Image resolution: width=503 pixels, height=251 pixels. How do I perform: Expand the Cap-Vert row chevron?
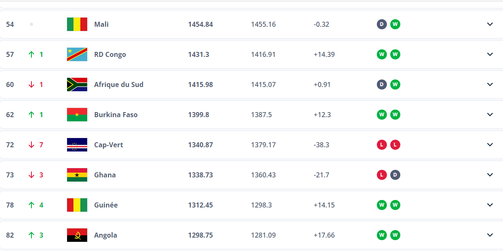(x=490, y=145)
